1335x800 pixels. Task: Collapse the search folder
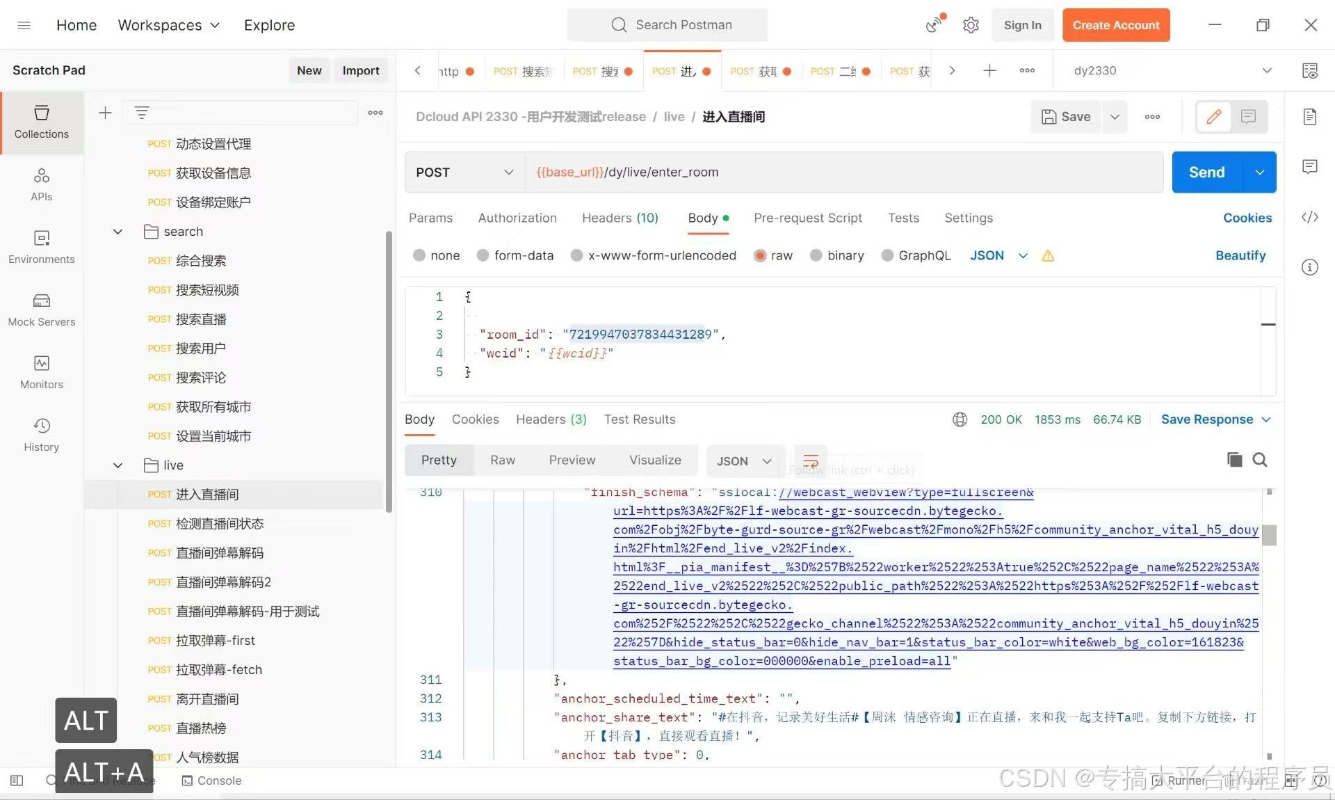pyautogui.click(x=118, y=232)
